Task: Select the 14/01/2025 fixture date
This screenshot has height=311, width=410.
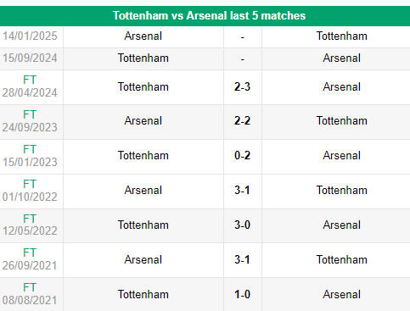Action: coord(30,36)
